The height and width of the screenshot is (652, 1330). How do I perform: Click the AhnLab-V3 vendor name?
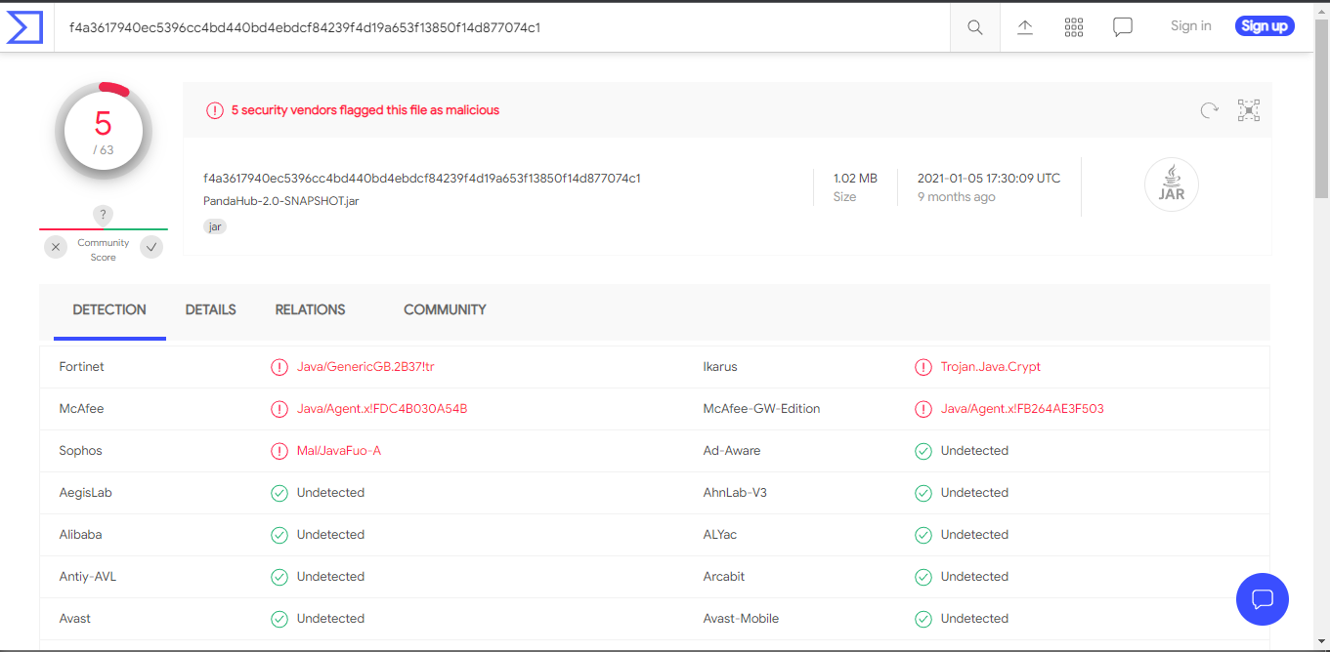pos(735,493)
